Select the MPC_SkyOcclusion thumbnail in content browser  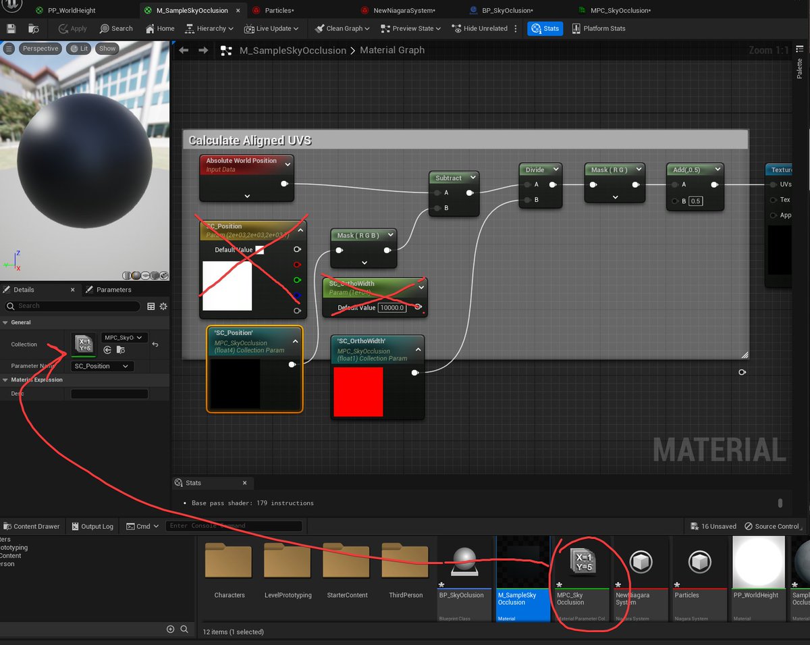(x=582, y=561)
